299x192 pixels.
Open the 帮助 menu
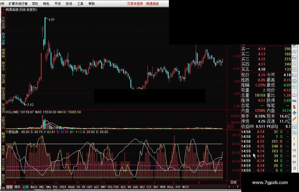click(x=92, y=4)
